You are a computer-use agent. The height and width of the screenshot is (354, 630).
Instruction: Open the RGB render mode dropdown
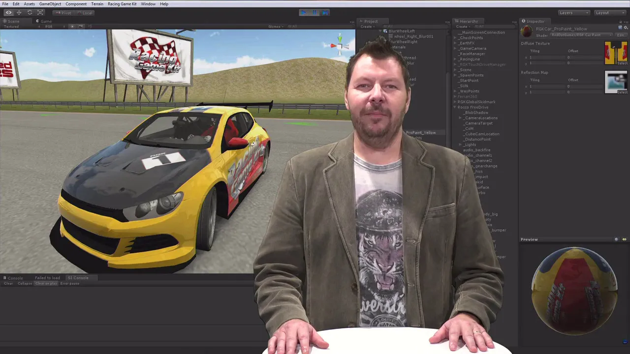(55, 27)
